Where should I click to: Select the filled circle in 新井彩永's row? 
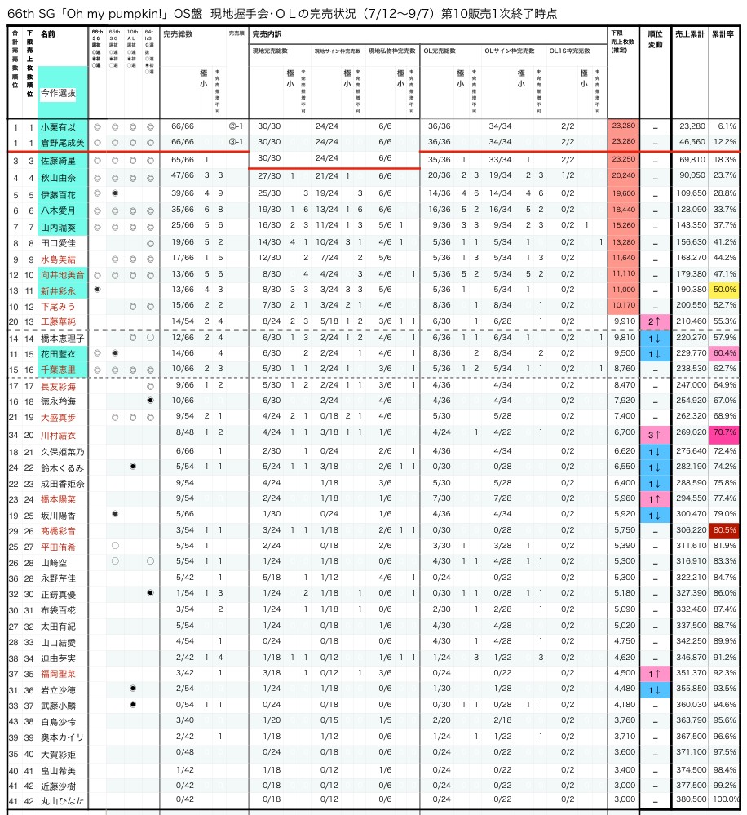97,289
